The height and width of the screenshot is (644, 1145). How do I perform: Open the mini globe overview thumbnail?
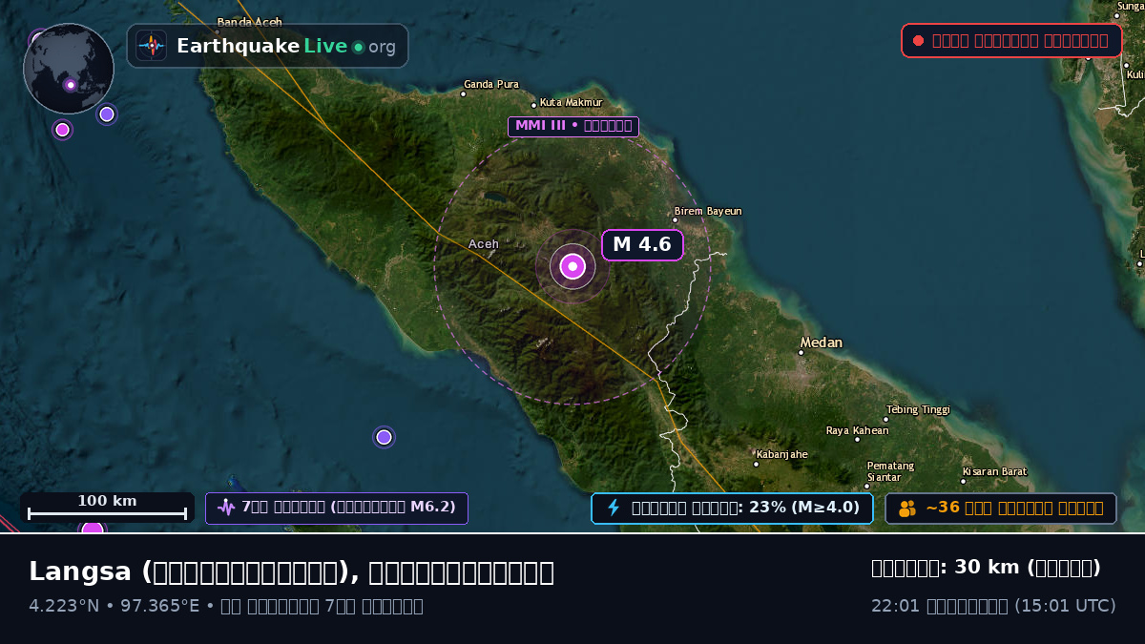pos(69,69)
